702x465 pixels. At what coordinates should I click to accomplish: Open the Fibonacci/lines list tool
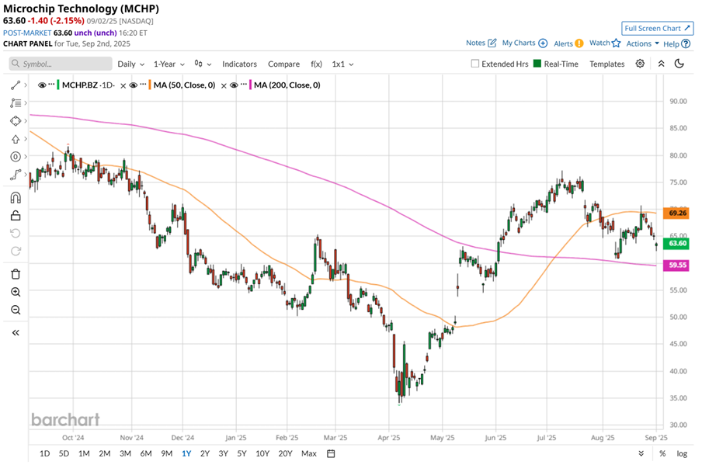16,103
